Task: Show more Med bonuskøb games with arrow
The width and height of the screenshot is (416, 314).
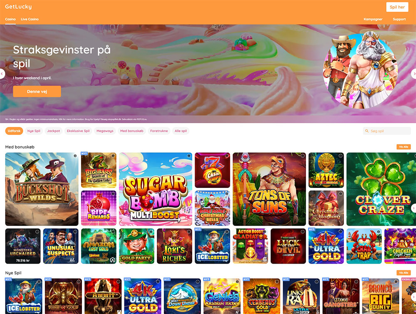Action: (414, 208)
